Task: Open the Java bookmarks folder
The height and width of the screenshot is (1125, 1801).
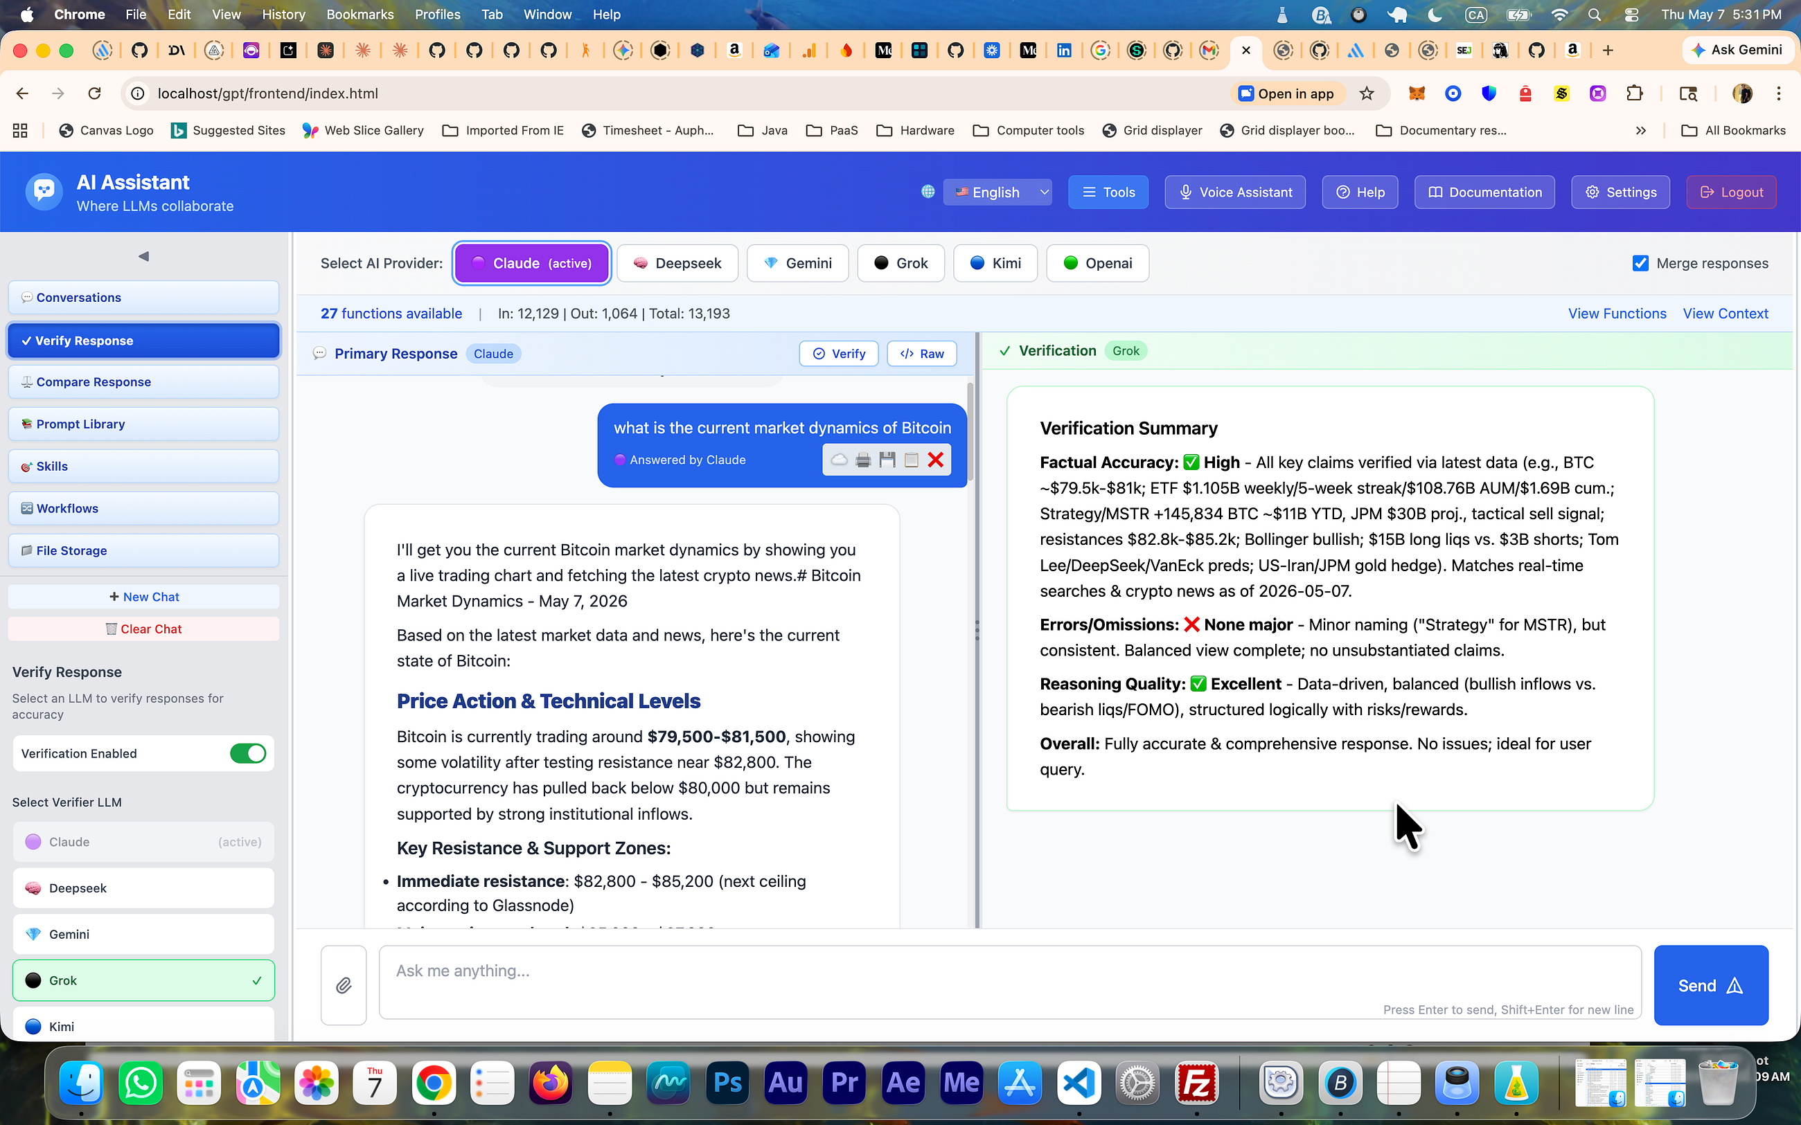Action: click(x=763, y=130)
